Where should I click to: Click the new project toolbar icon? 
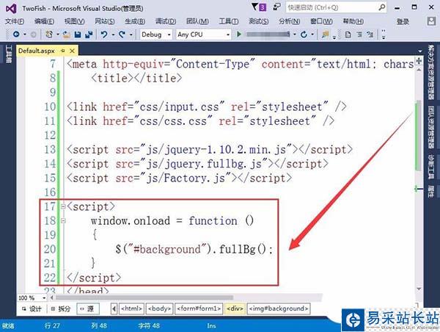[49, 35]
